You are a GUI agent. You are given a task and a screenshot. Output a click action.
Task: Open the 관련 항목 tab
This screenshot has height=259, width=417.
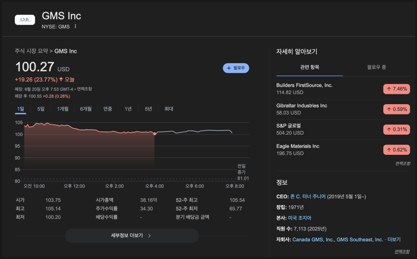310,68
